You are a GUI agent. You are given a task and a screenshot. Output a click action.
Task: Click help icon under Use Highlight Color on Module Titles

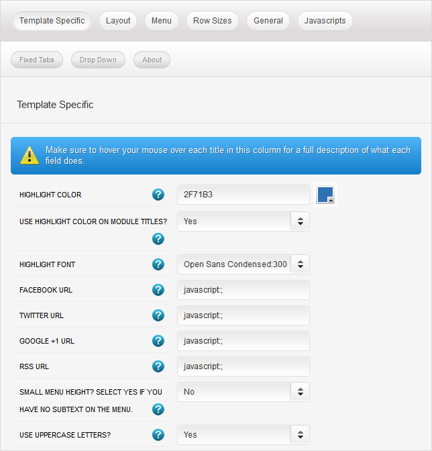(x=158, y=239)
